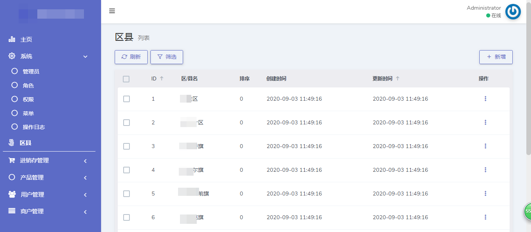Viewport: 531px width, 232px height.
Task: Click the hamburger menu toggle icon
Action: click(x=112, y=11)
